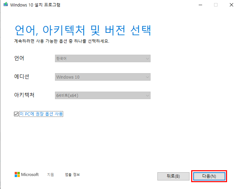Click the '이 PC에 권장 옵션 사용' label text
Viewport: 239px width, 189px height.
tap(41, 114)
